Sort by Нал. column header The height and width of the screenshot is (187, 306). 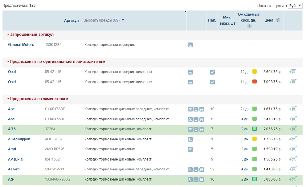click(x=212, y=20)
